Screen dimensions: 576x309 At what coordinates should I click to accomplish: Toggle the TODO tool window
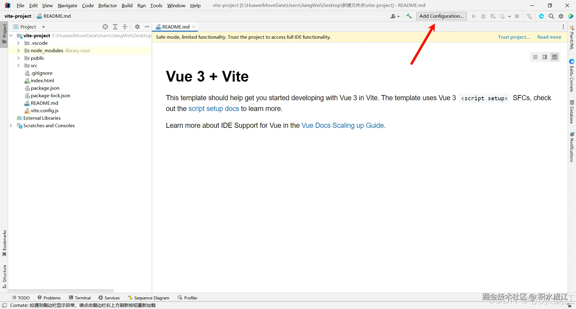[x=21, y=298]
